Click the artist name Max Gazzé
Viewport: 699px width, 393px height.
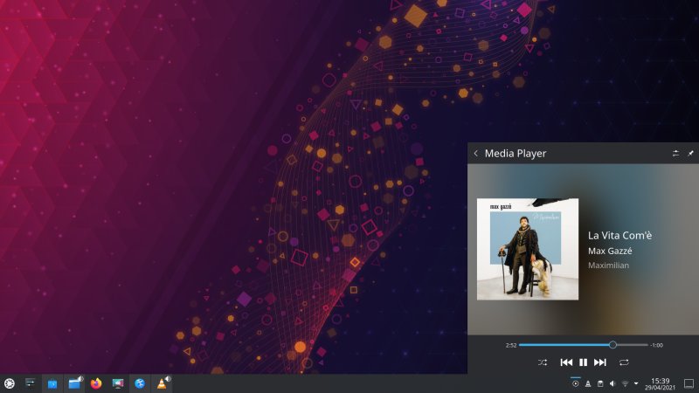pos(610,251)
